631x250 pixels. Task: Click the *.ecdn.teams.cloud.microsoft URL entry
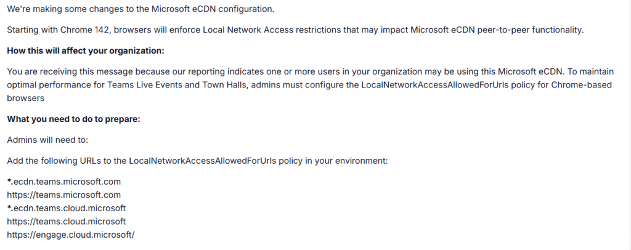67,208
